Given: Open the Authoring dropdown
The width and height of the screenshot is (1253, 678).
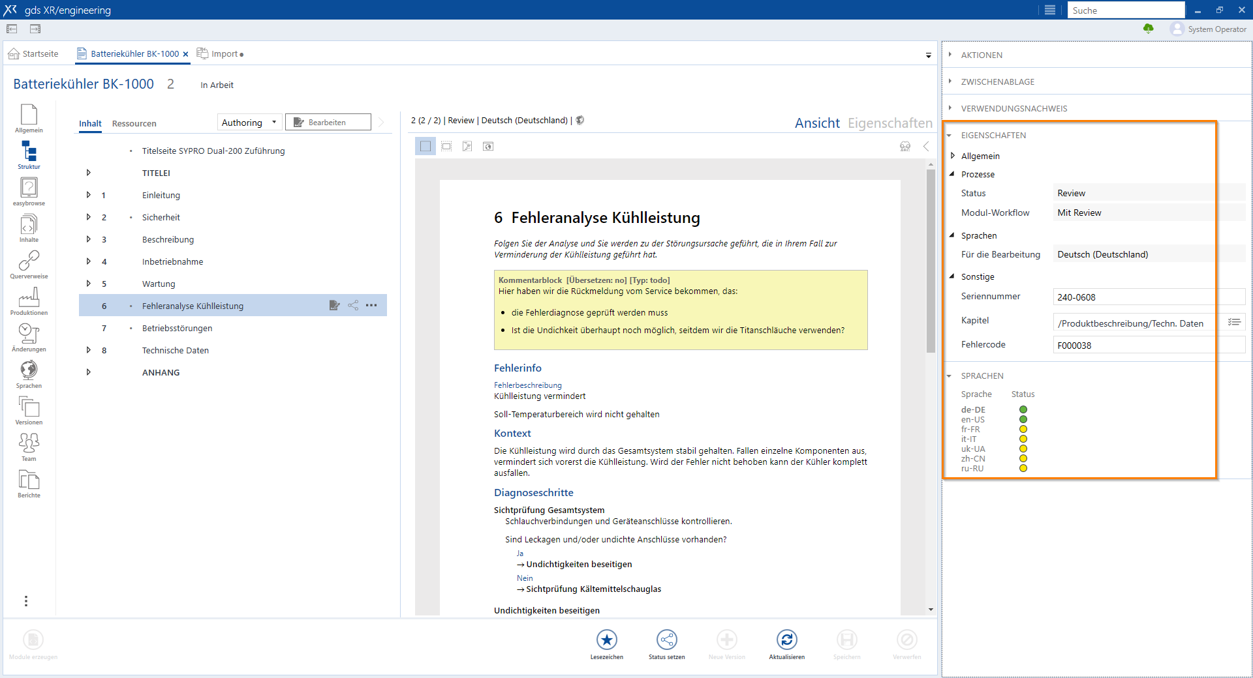Looking at the screenshot, I should click(x=249, y=123).
